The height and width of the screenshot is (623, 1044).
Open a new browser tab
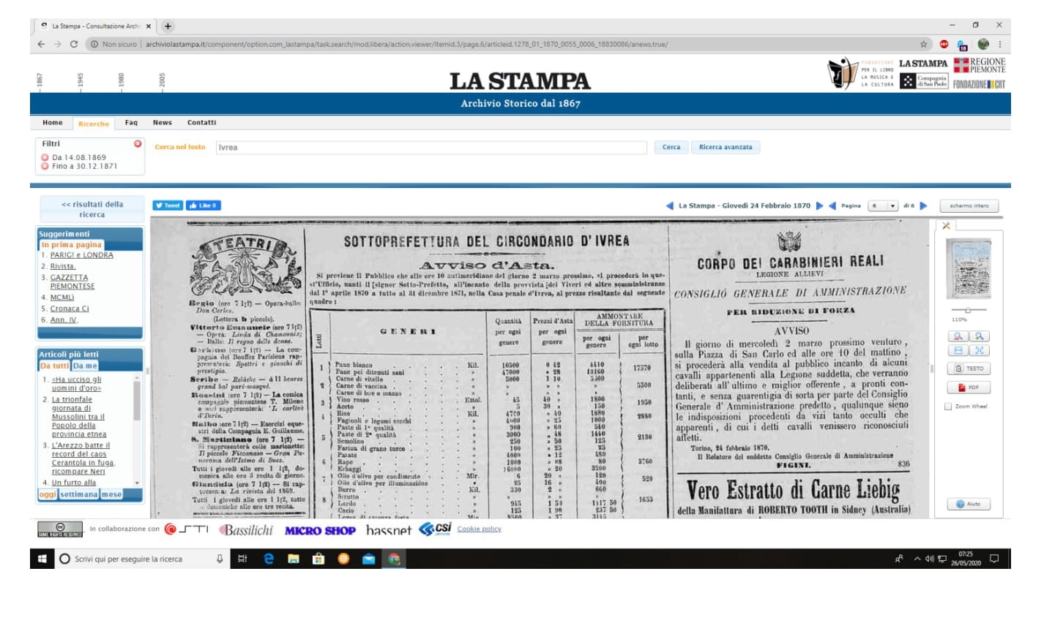tap(168, 26)
